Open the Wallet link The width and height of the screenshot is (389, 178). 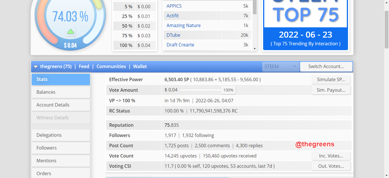point(140,67)
